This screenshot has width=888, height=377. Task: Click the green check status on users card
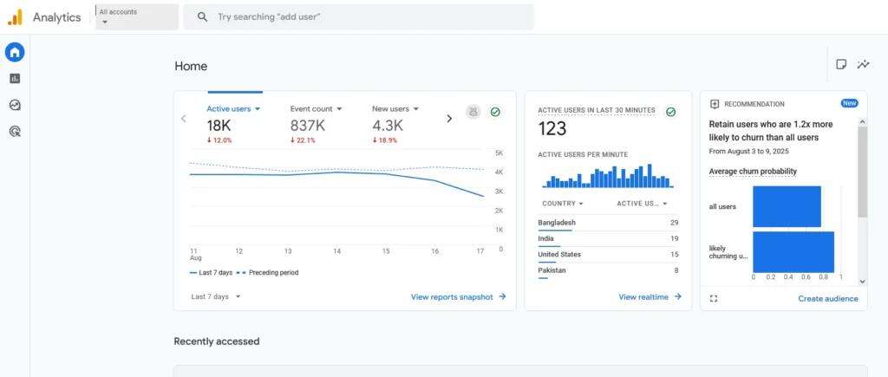pos(495,112)
